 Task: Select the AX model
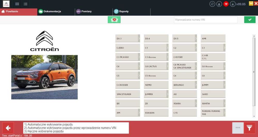[x=185, y=94]
